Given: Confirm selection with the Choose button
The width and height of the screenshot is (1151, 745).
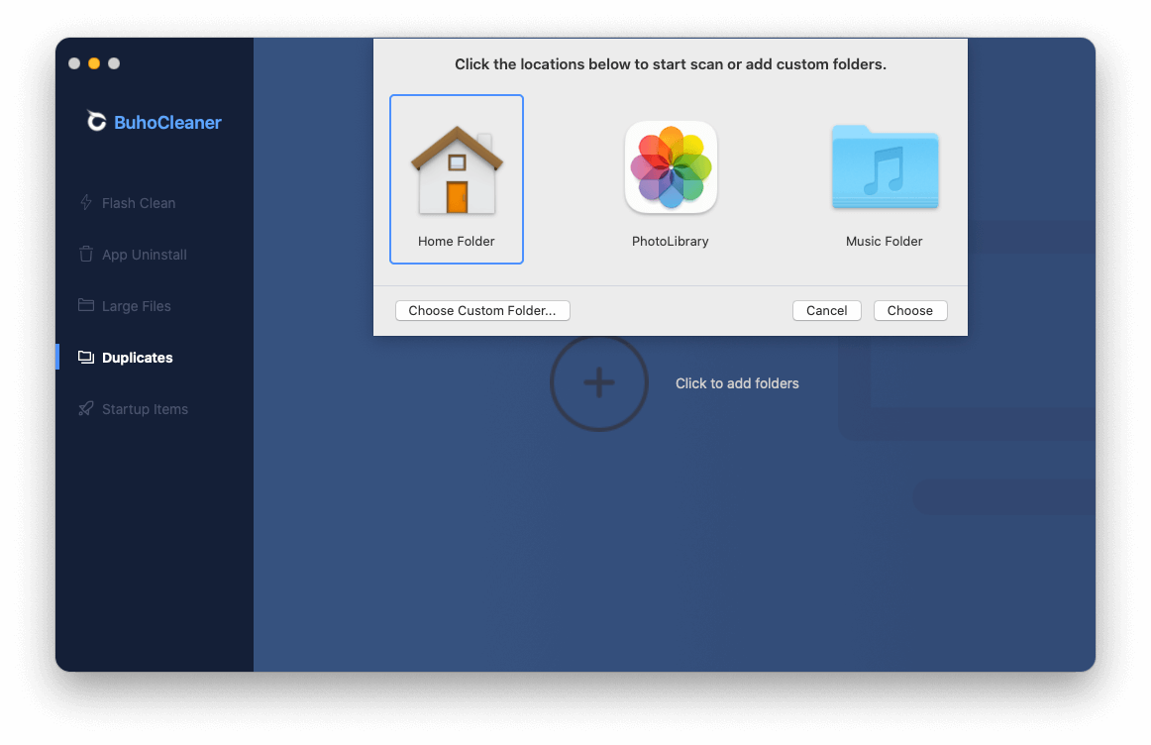Looking at the screenshot, I should click(910, 310).
